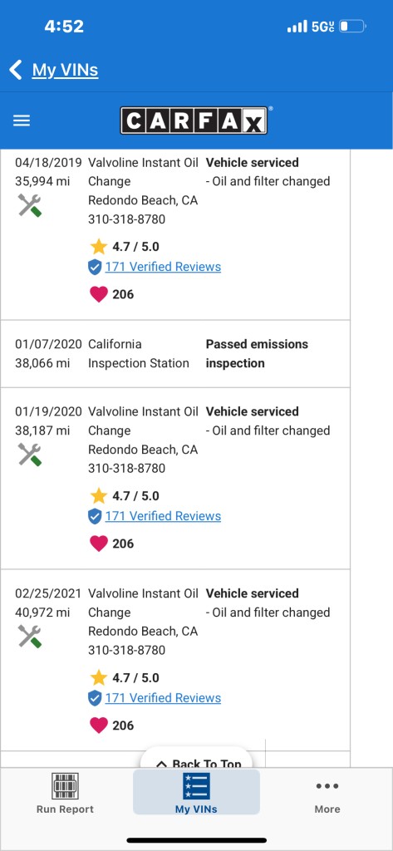This screenshot has width=393, height=851.
Task: Tap wrench service icon for 01/19/2020 entry
Action: click(x=30, y=455)
